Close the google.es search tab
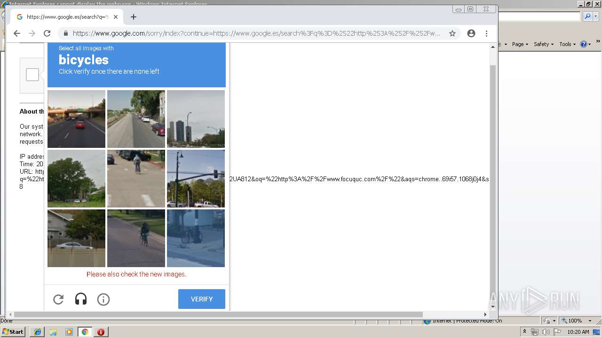Image resolution: width=602 pixels, height=338 pixels. (116, 17)
